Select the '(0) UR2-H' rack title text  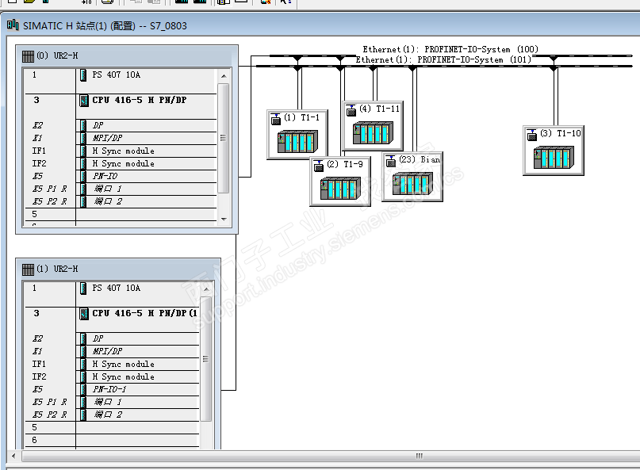pos(57,55)
